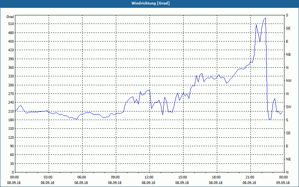
Task: Click the 06:00 time label
Action: click(81, 177)
